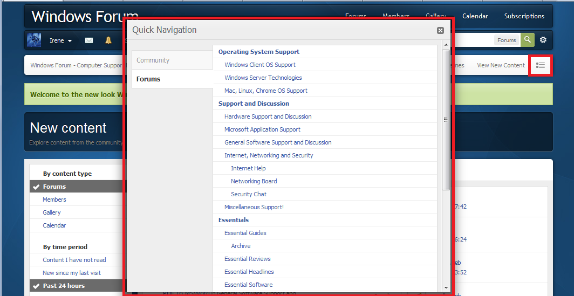Open General Software Support and Discussion

click(278, 142)
